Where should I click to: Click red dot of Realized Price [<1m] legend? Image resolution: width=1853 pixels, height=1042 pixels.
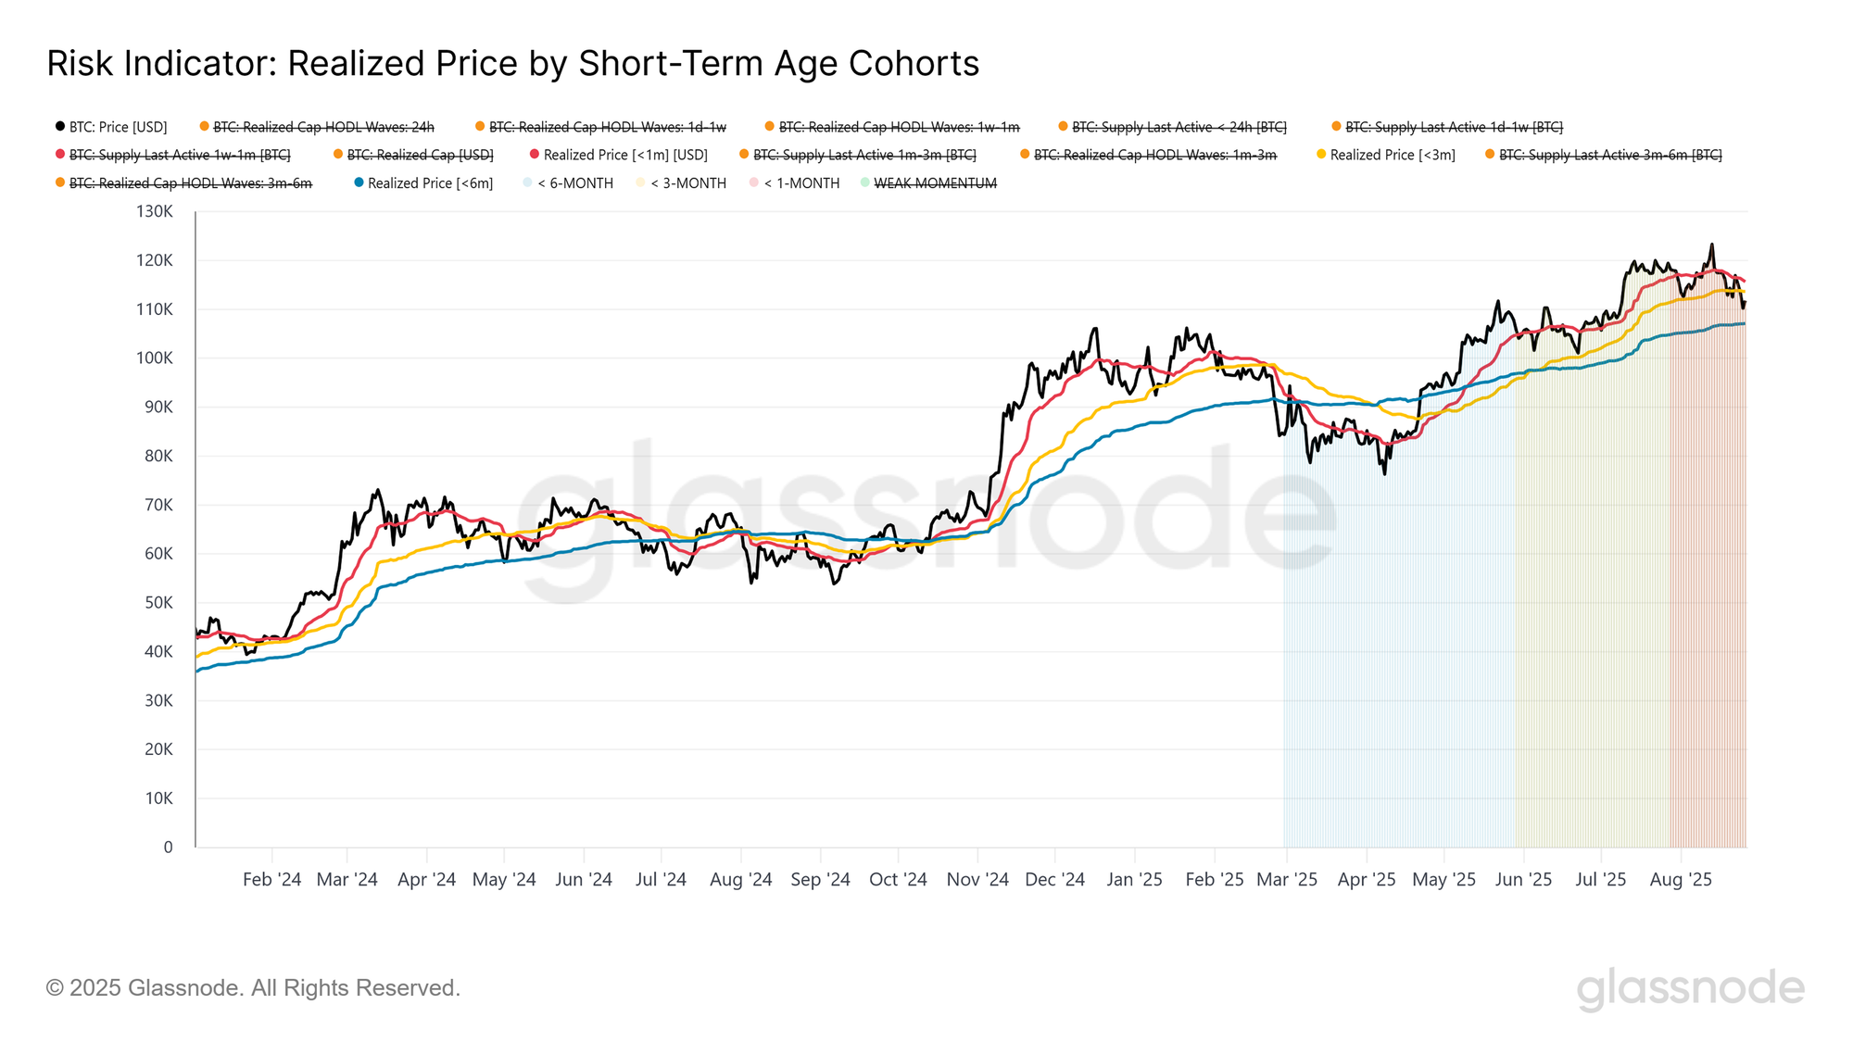(535, 155)
